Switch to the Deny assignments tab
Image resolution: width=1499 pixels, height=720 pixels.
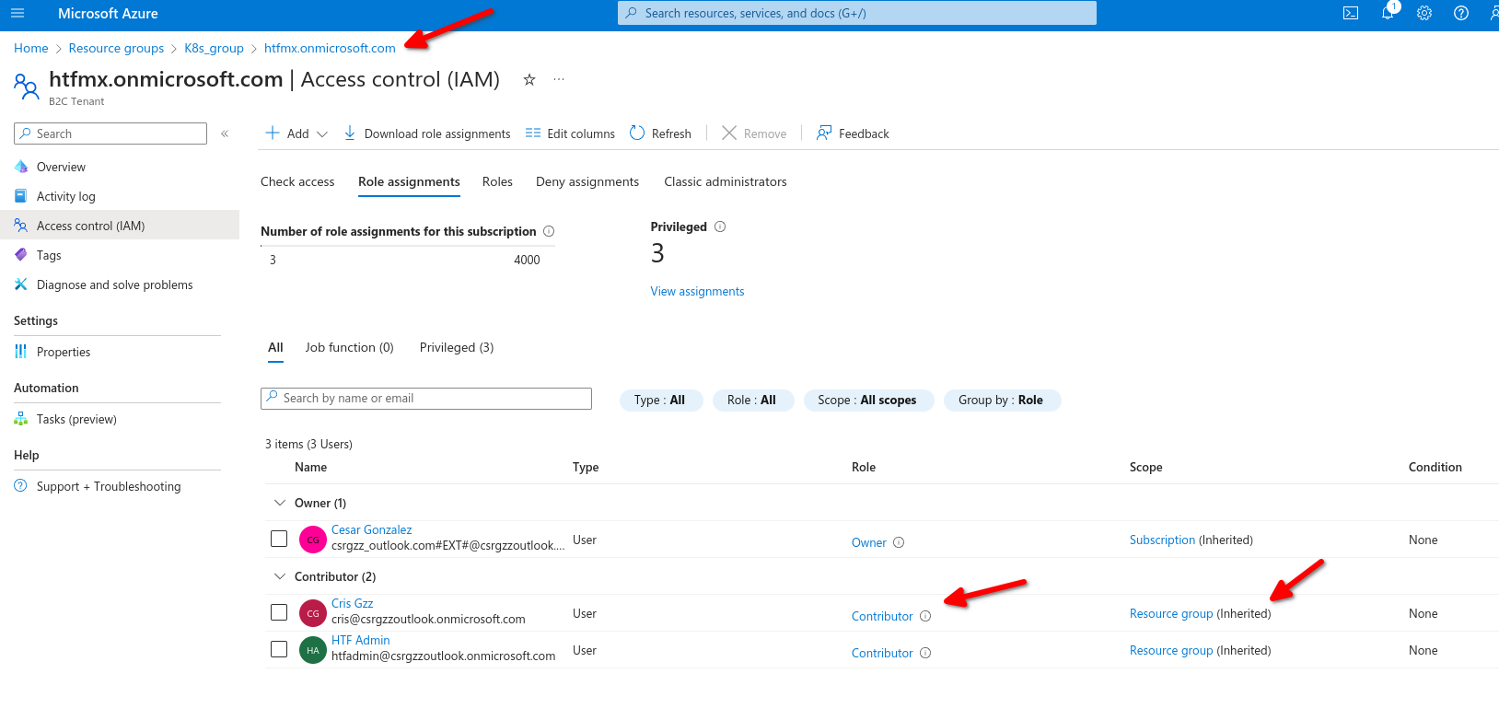(587, 181)
